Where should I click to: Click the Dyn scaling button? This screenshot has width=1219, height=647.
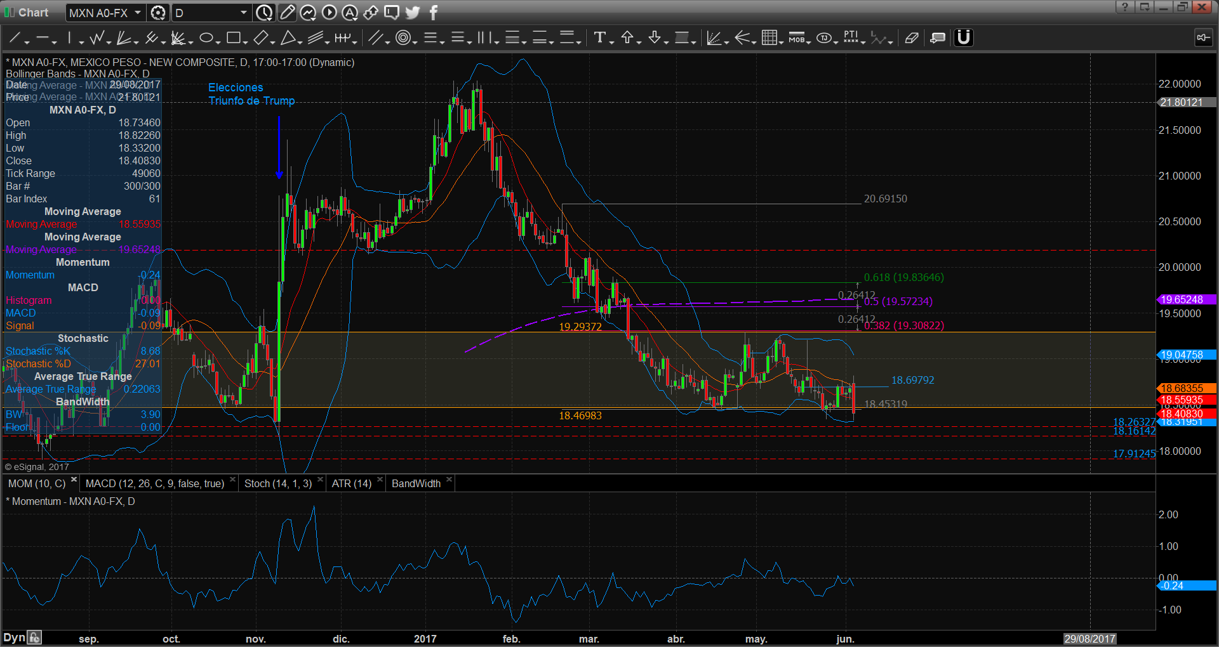coord(14,637)
